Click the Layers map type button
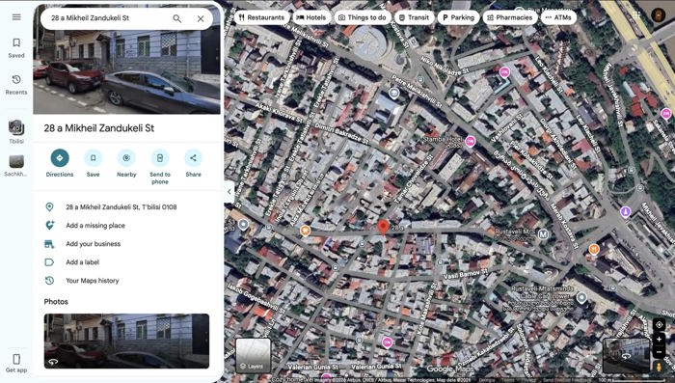Image resolution: width=675 pixels, height=383 pixels. pyautogui.click(x=253, y=355)
